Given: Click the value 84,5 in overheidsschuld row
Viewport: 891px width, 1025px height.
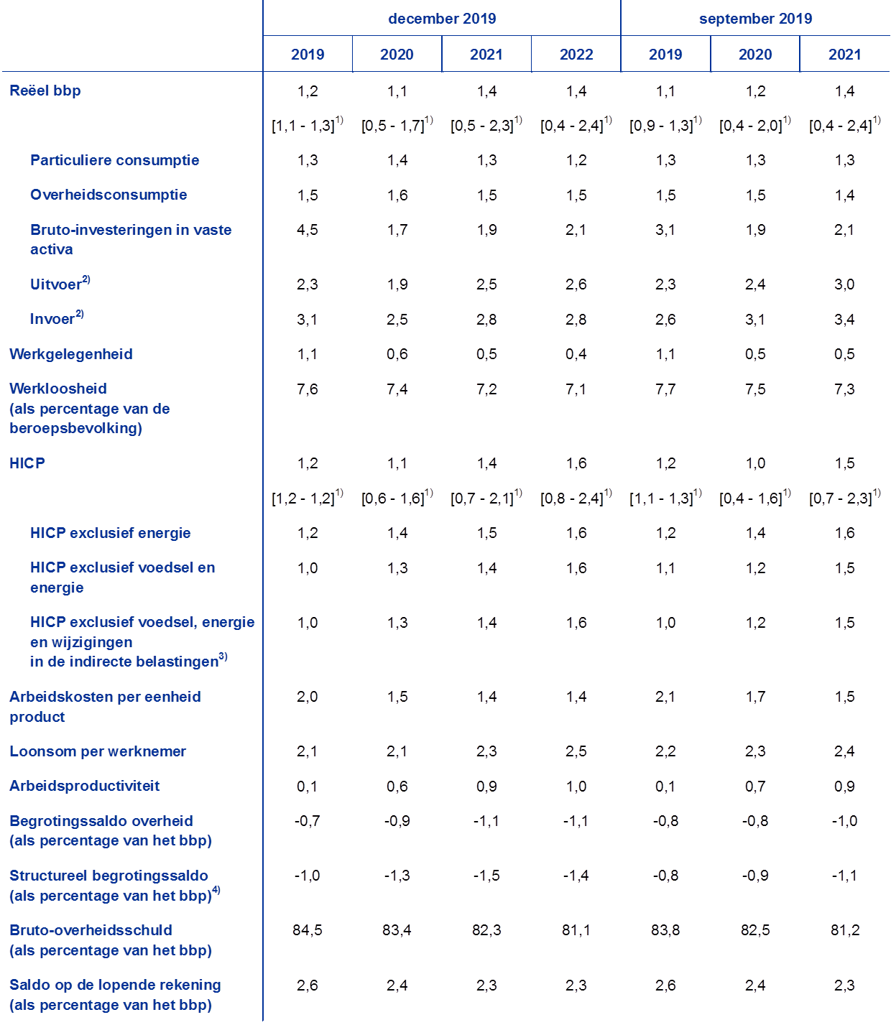Looking at the screenshot, I should pos(308,930).
